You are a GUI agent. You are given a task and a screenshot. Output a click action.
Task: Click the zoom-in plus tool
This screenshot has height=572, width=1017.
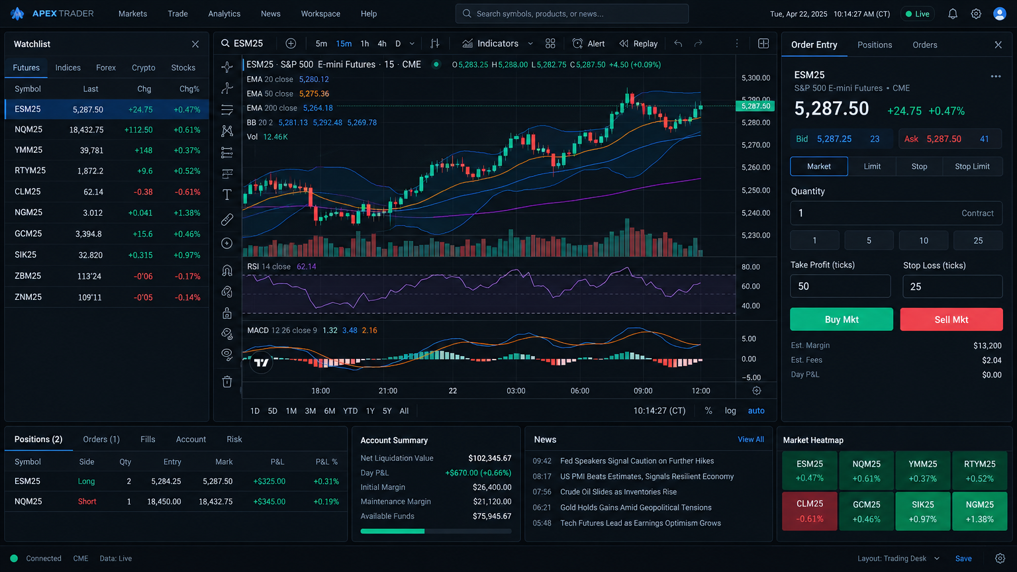pyautogui.click(x=227, y=244)
